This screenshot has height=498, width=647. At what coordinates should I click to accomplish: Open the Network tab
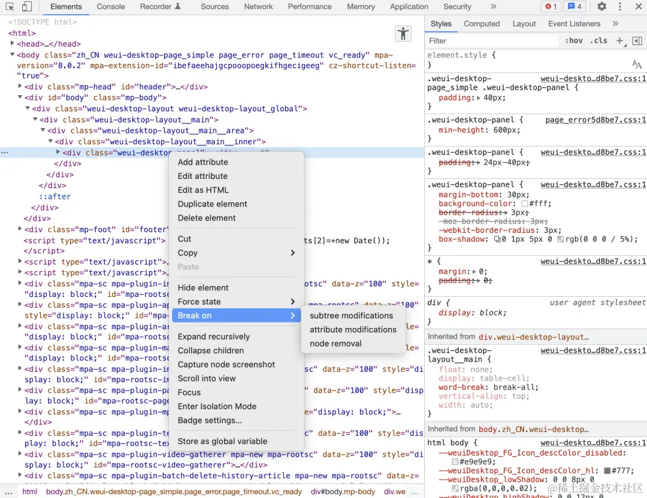point(258,7)
